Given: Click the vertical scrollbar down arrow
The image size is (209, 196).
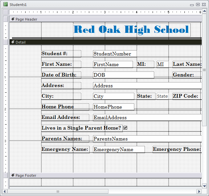Looking at the screenshot, I should point(204,186).
